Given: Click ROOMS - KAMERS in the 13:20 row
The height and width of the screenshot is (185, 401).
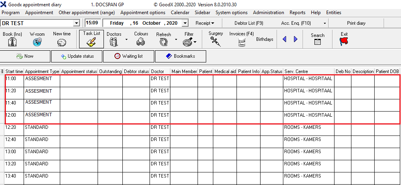Looking at the screenshot, I should point(303,163).
